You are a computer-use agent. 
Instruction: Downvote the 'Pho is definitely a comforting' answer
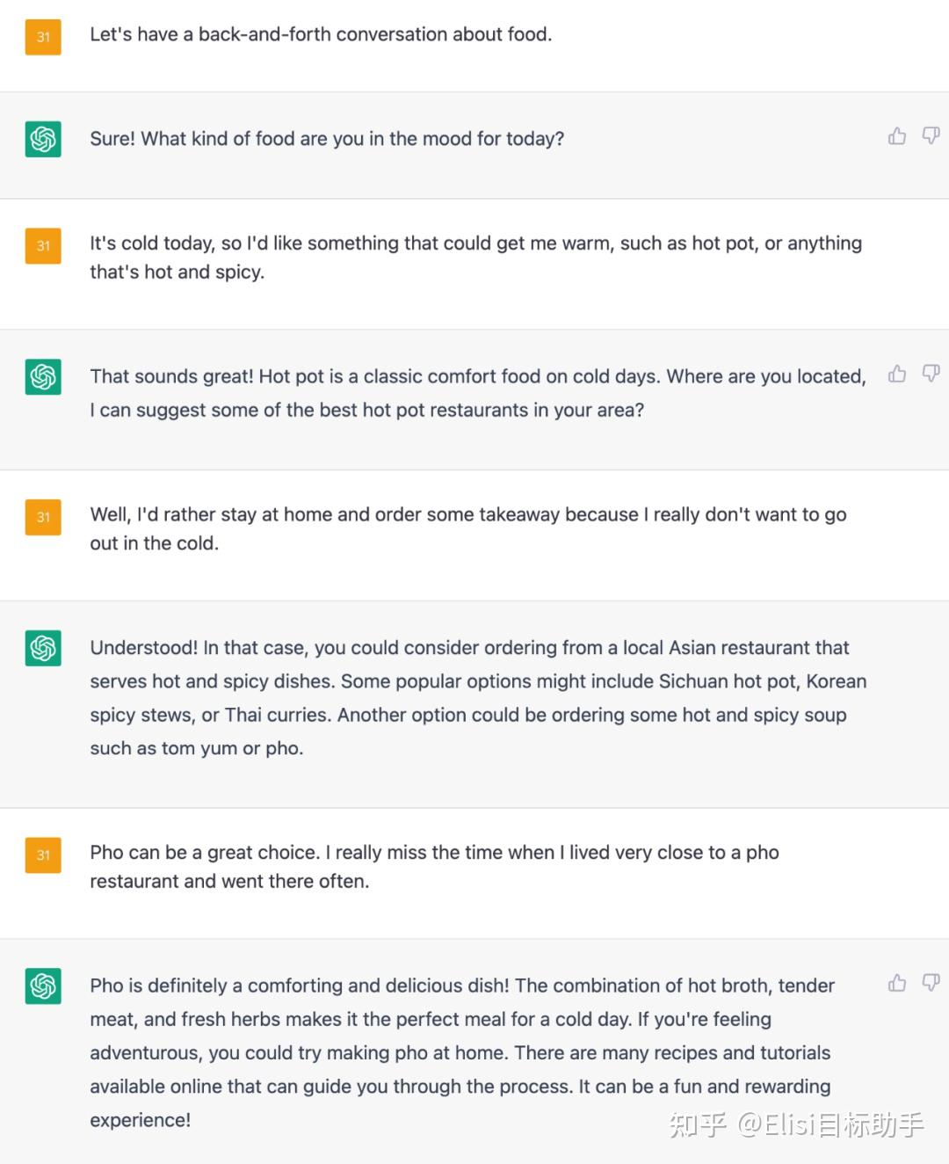click(x=931, y=983)
